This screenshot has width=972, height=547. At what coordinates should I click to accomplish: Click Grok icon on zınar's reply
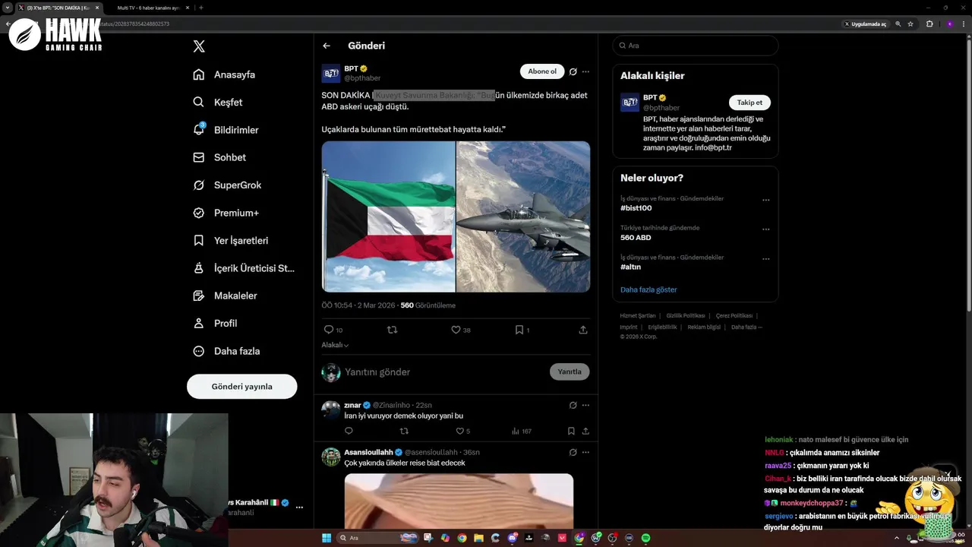[x=573, y=405]
